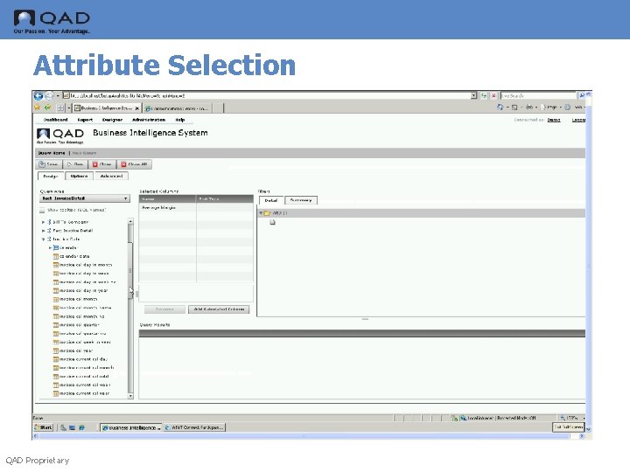Viewport: 630px width, 472px height.
Task: Click the Save toolbar button icon
Action: 42,164
